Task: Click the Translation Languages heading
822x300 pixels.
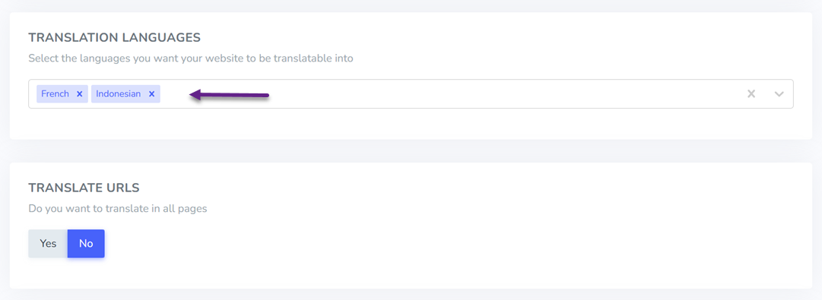Action: point(114,38)
